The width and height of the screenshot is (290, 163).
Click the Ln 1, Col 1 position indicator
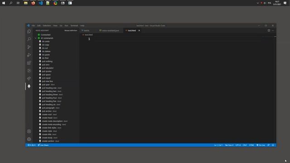tap(218, 145)
